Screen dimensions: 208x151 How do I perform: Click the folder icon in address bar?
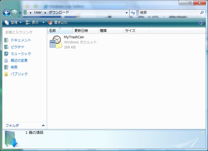pos(25,12)
